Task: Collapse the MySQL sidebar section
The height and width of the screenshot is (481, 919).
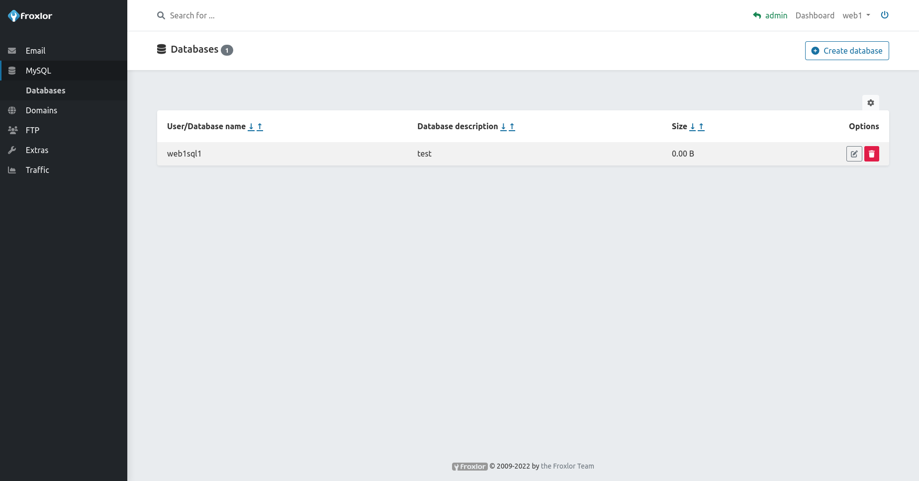Action: click(38, 71)
